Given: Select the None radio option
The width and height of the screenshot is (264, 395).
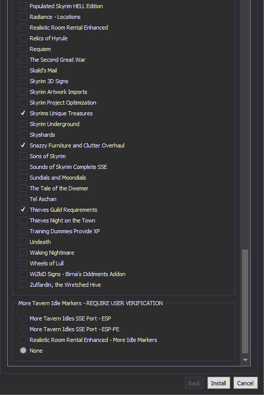Looking at the screenshot, I should pyautogui.click(x=23, y=351).
